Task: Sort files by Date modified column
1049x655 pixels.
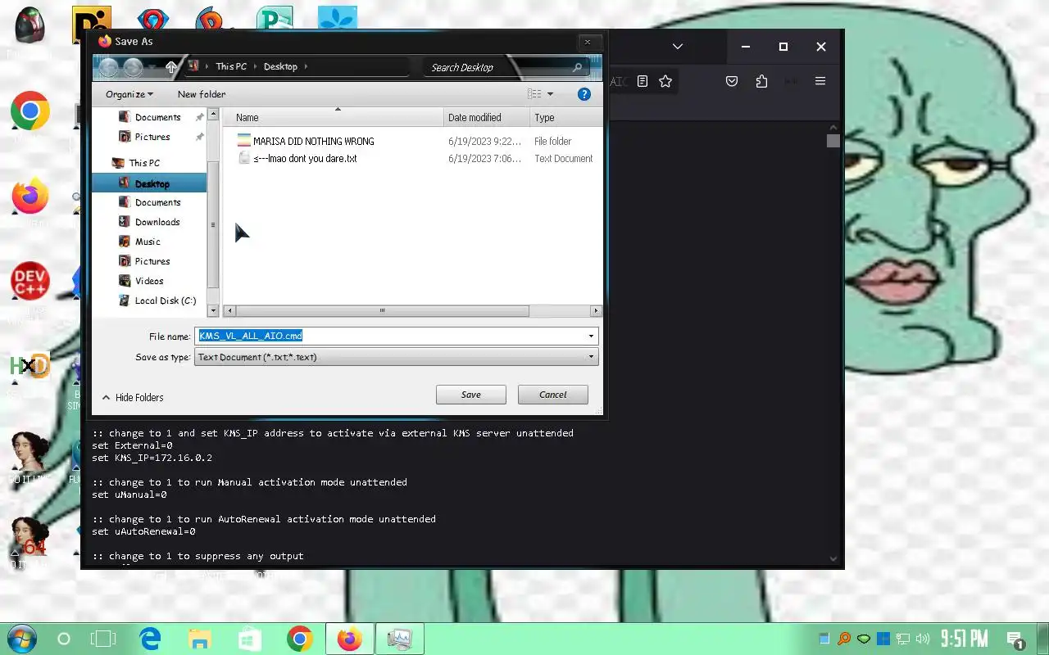Action: tap(487, 118)
